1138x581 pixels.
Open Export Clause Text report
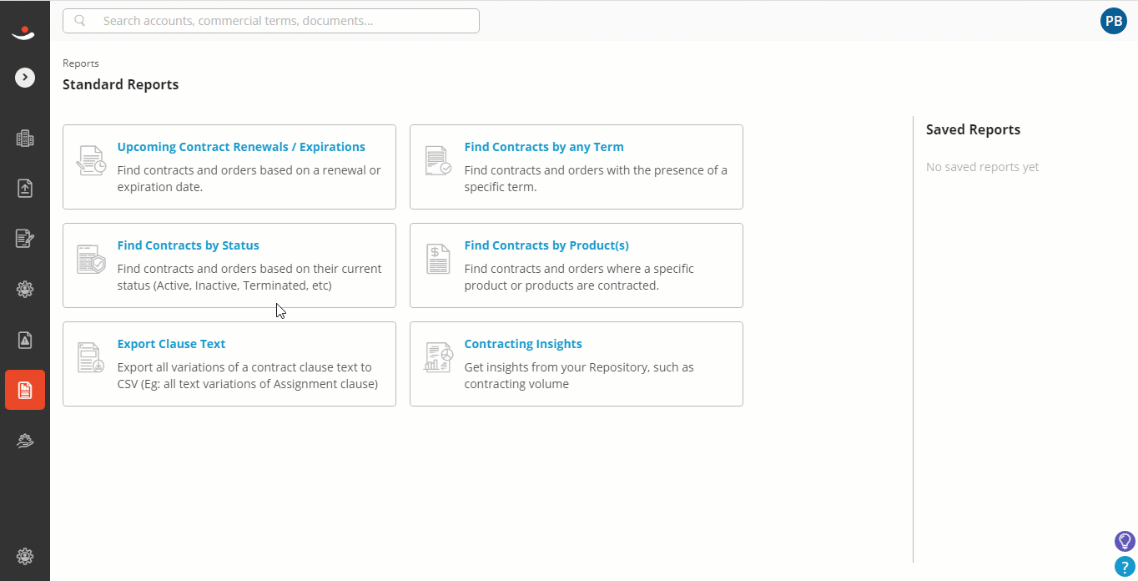172,344
